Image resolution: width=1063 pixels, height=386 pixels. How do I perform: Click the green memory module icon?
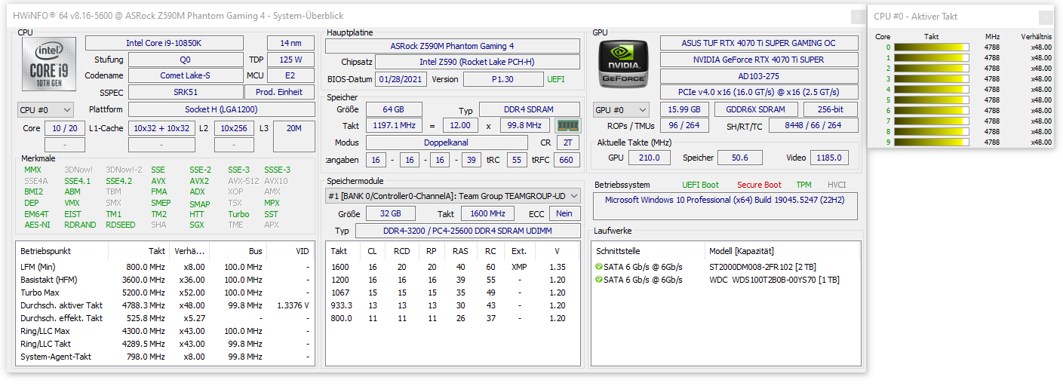tap(567, 125)
